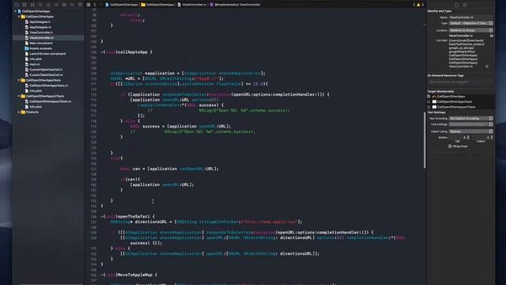Viewport: 506px width, 285px height.
Task: Open the Symbol navigator
Action: (32, 5)
